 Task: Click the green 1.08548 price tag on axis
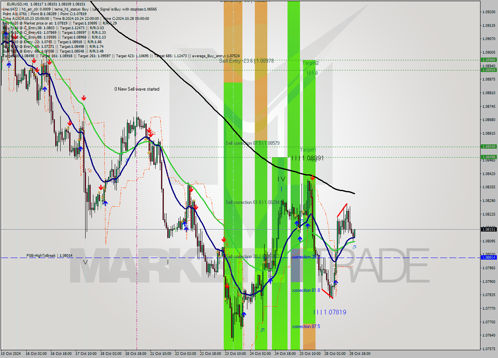489,147
